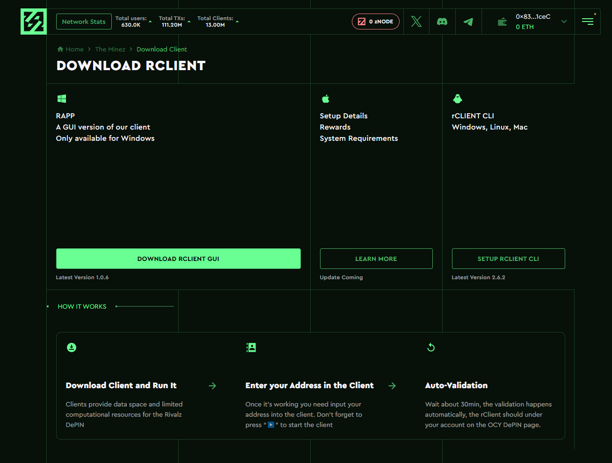This screenshot has width=612, height=463.
Task: Click Total Clients 13.00M value
Action: pos(215,25)
